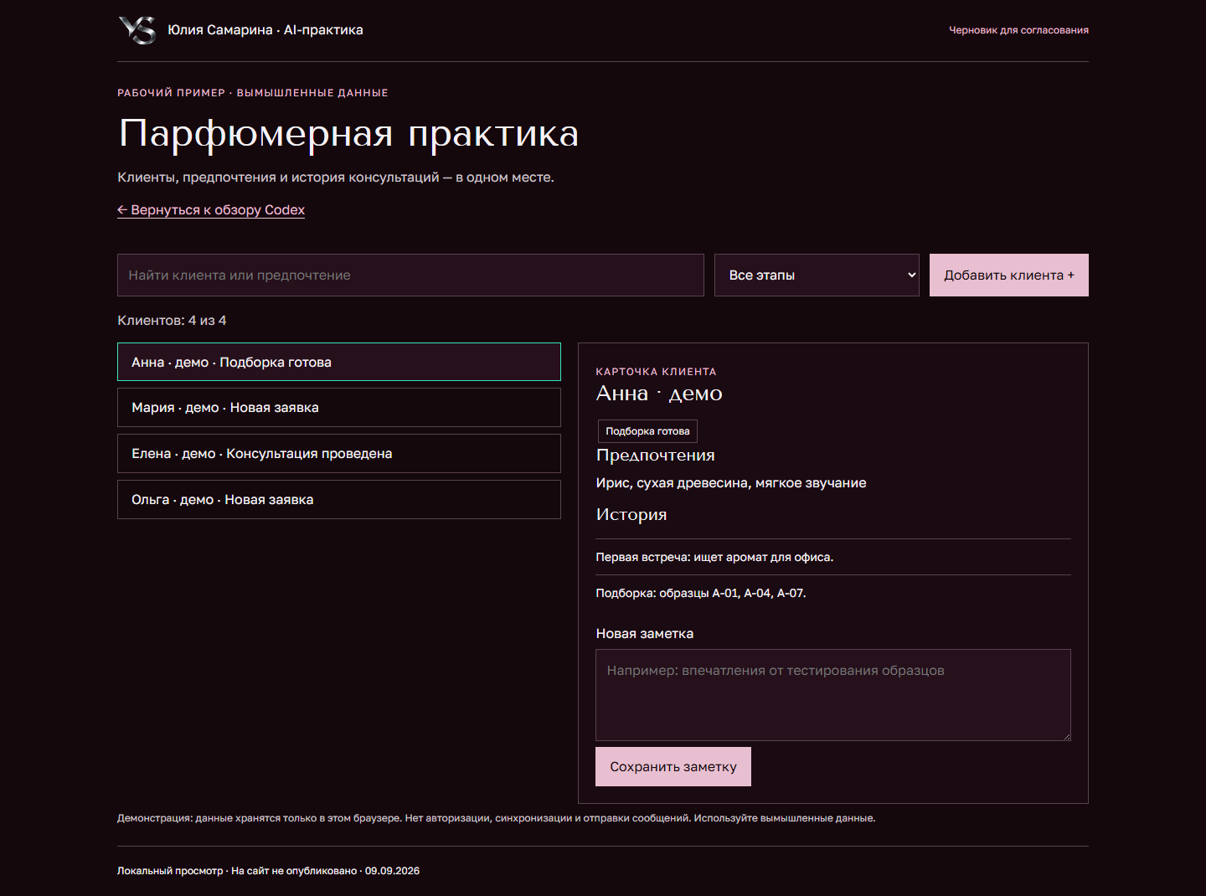This screenshot has width=1206, height=896.
Task: Click the 'КАРТОЧКА КЛИЕНТА' label
Action: tap(657, 372)
